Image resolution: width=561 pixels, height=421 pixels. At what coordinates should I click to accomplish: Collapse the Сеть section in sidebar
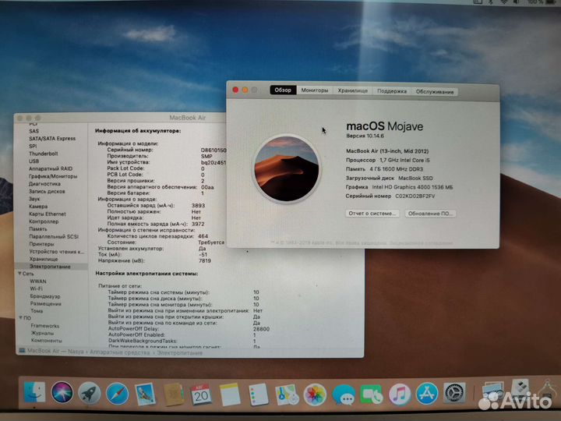[19, 274]
